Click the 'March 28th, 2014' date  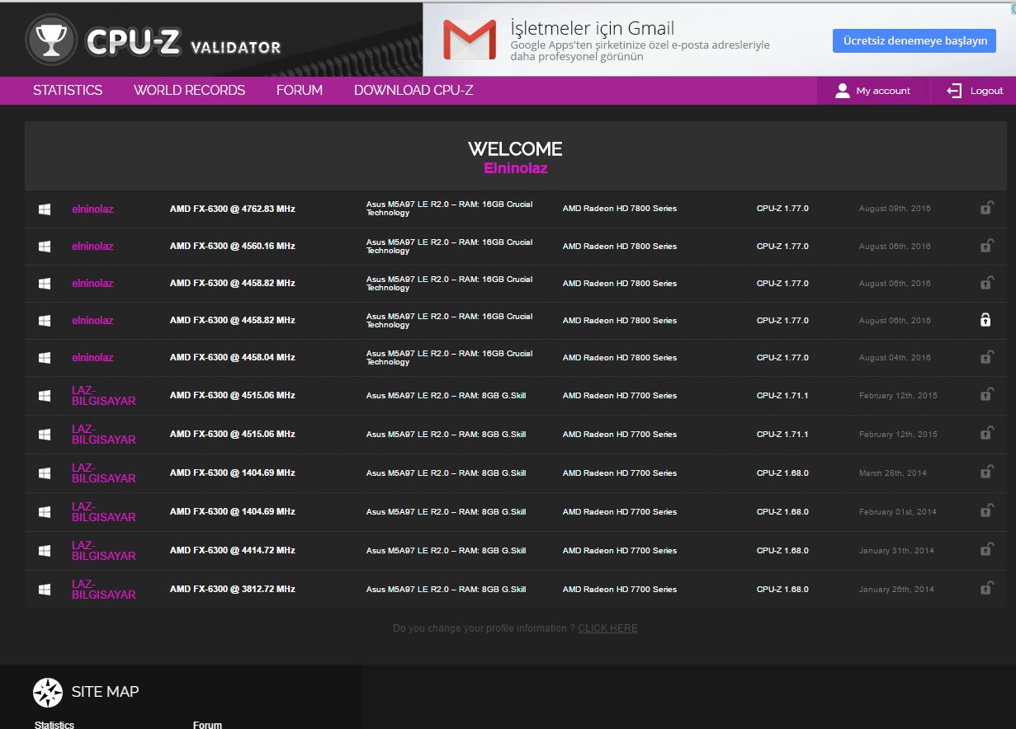point(893,473)
